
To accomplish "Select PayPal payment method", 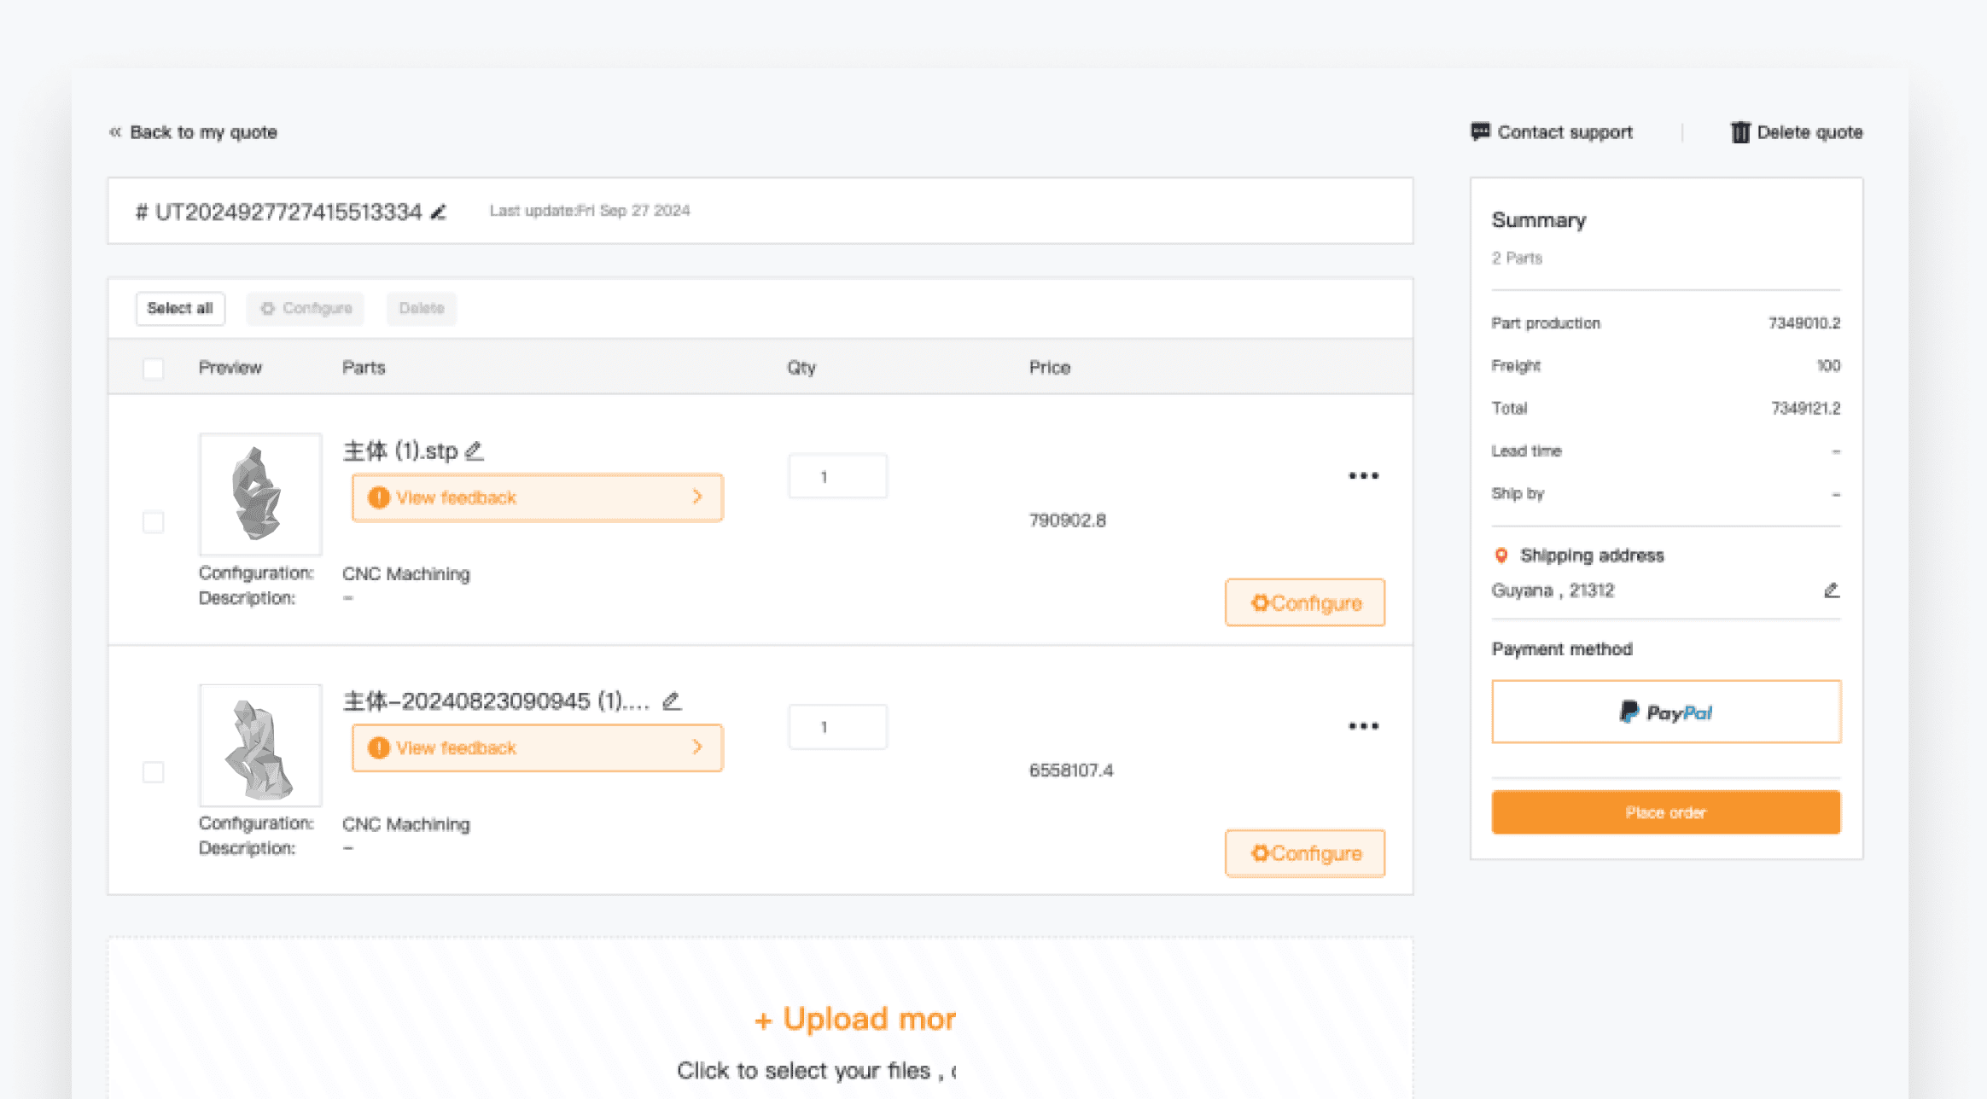I will (1666, 712).
